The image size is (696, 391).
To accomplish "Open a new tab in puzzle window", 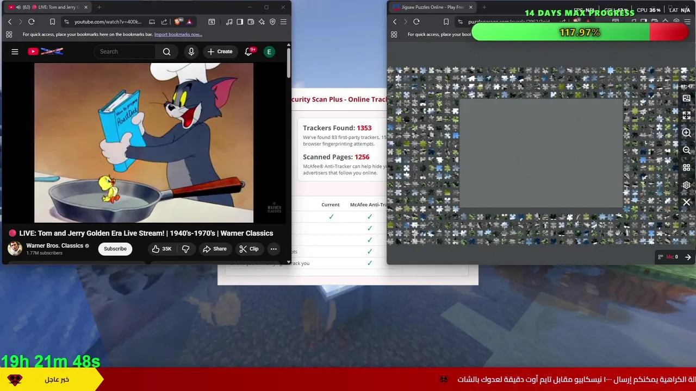I will point(484,7).
